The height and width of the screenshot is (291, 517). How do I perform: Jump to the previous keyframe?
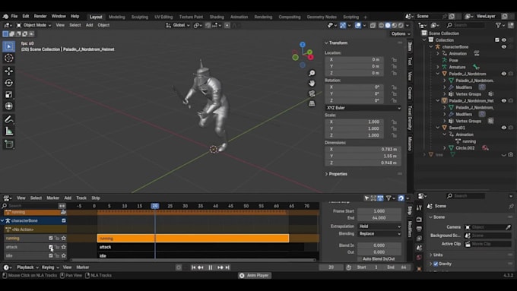click(x=201, y=267)
